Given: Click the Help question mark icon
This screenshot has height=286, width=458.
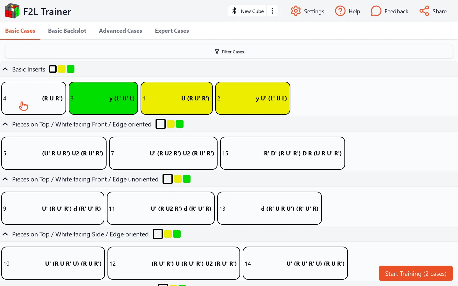Looking at the screenshot, I should 340,11.
